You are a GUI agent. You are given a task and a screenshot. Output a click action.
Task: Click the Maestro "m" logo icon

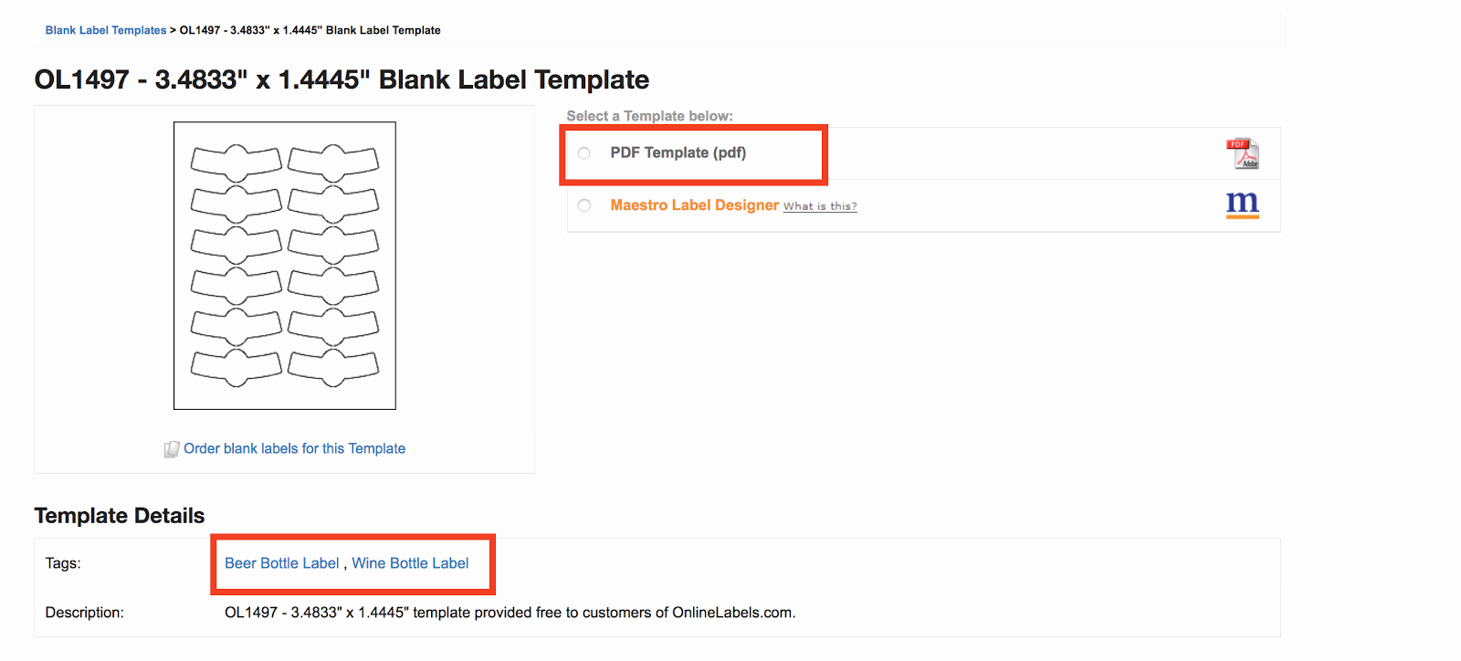pyautogui.click(x=1242, y=205)
